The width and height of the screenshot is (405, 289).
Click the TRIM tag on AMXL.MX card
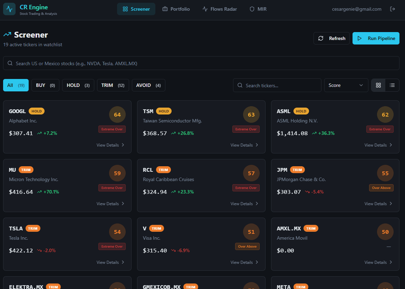pos(311,228)
